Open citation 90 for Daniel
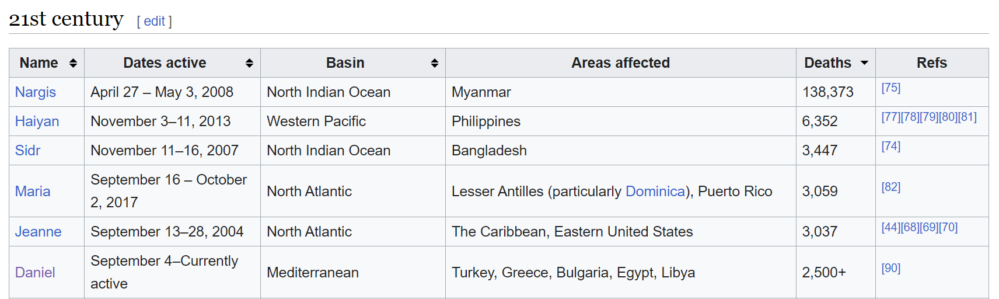 pyautogui.click(x=890, y=269)
